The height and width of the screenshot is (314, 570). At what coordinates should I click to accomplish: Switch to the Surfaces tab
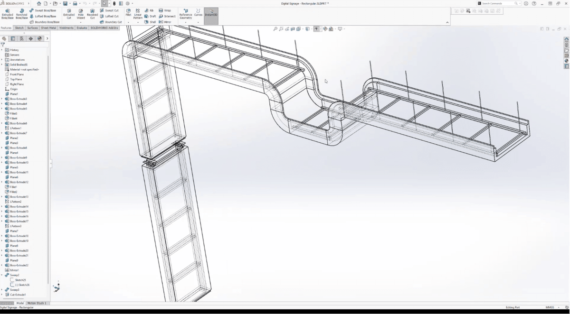[x=32, y=28]
